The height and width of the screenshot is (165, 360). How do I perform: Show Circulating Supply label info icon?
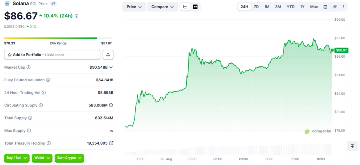(x=41, y=105)
